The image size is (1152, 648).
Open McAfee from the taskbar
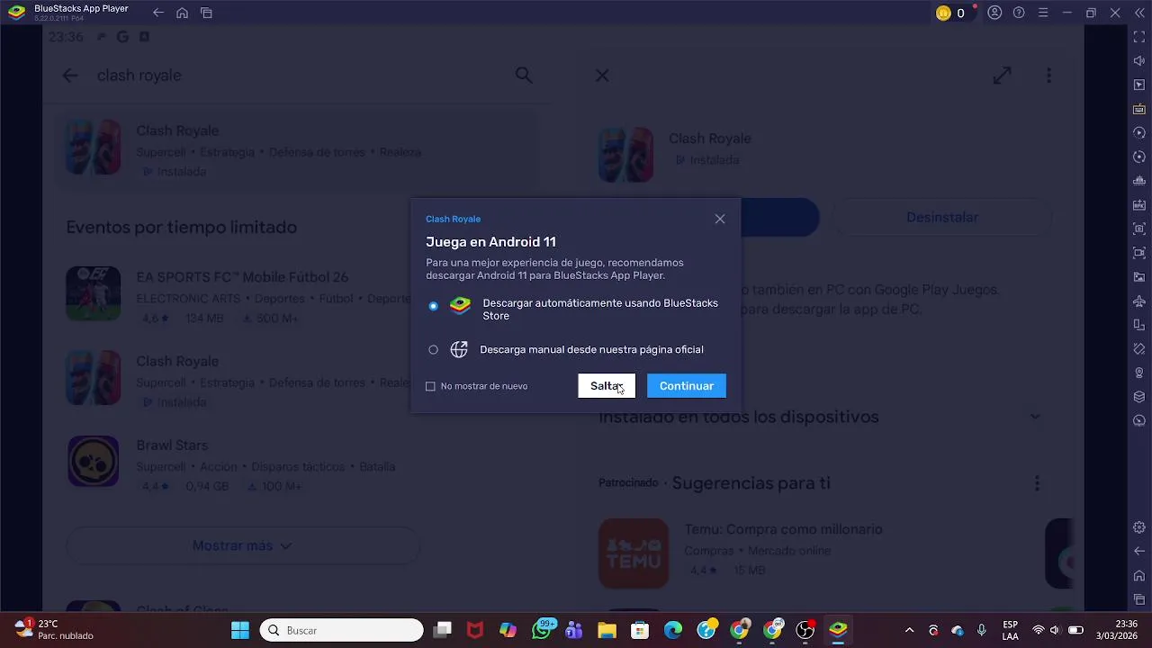475,630
